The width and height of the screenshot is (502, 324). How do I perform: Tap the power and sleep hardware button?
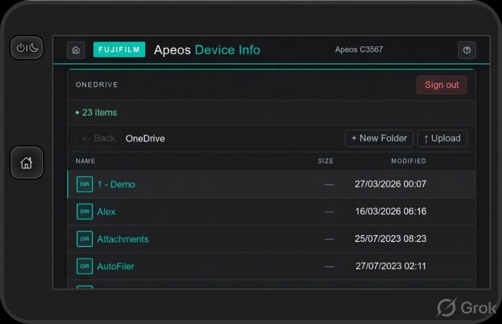pyautogui.click(x=27, y=48)
